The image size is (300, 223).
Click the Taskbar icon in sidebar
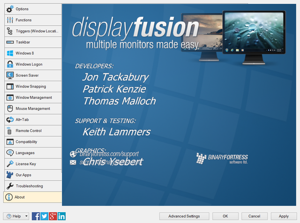10,42
